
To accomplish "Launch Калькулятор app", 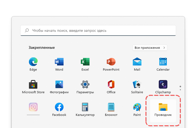I will 85,110.
